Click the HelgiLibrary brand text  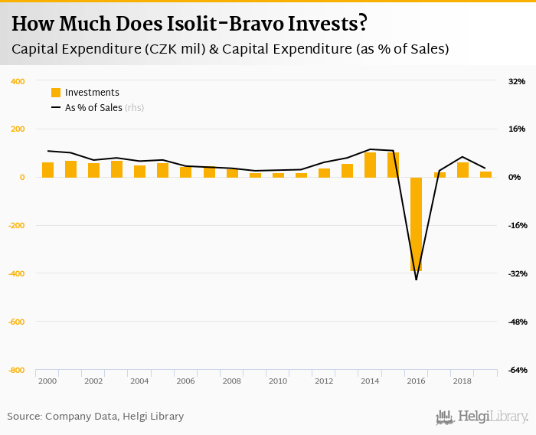492,417
